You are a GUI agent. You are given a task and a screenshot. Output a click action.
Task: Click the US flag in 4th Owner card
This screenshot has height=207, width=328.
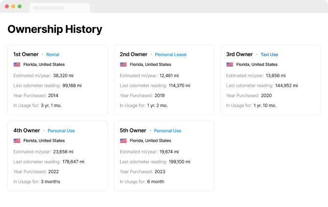pos(17,141)
